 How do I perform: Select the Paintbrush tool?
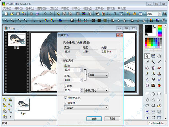click(x=147, y=74)
